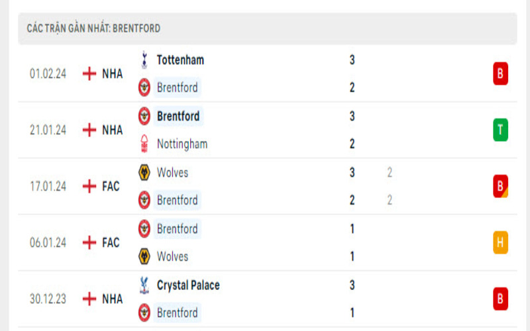The height and width of the screenshot is (331, 530).
Task: Click the orange H draw badge
Action: tap(500, 243)
